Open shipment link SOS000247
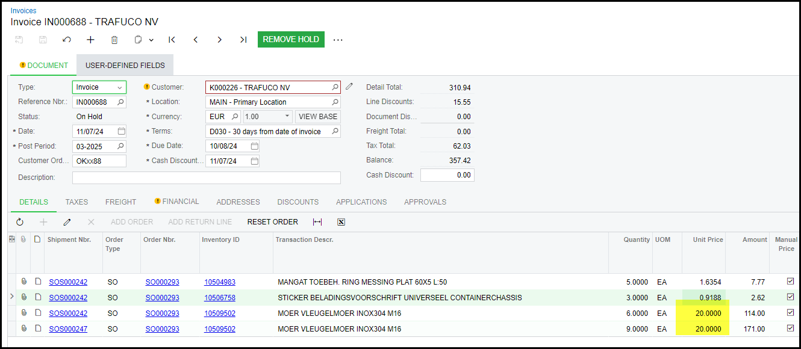The image size is (801, 349). (68, 329)
